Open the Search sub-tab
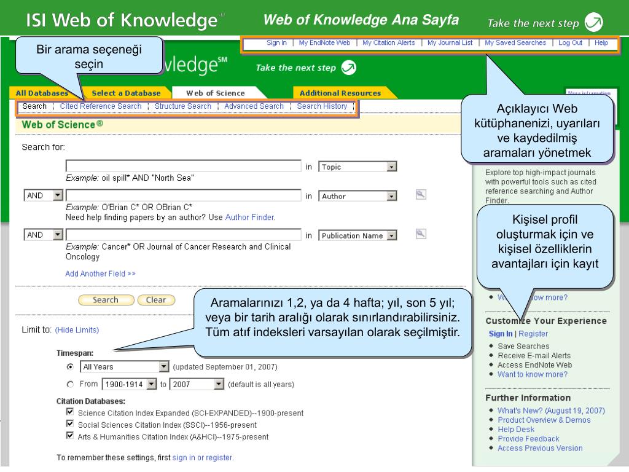 (x=34, y=106)
